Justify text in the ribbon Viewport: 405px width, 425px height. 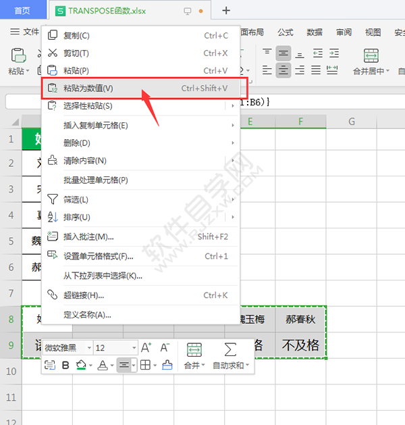point(316,70)
